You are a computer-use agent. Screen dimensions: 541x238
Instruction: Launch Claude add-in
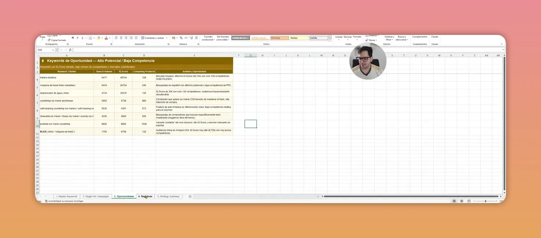(435, 37)
